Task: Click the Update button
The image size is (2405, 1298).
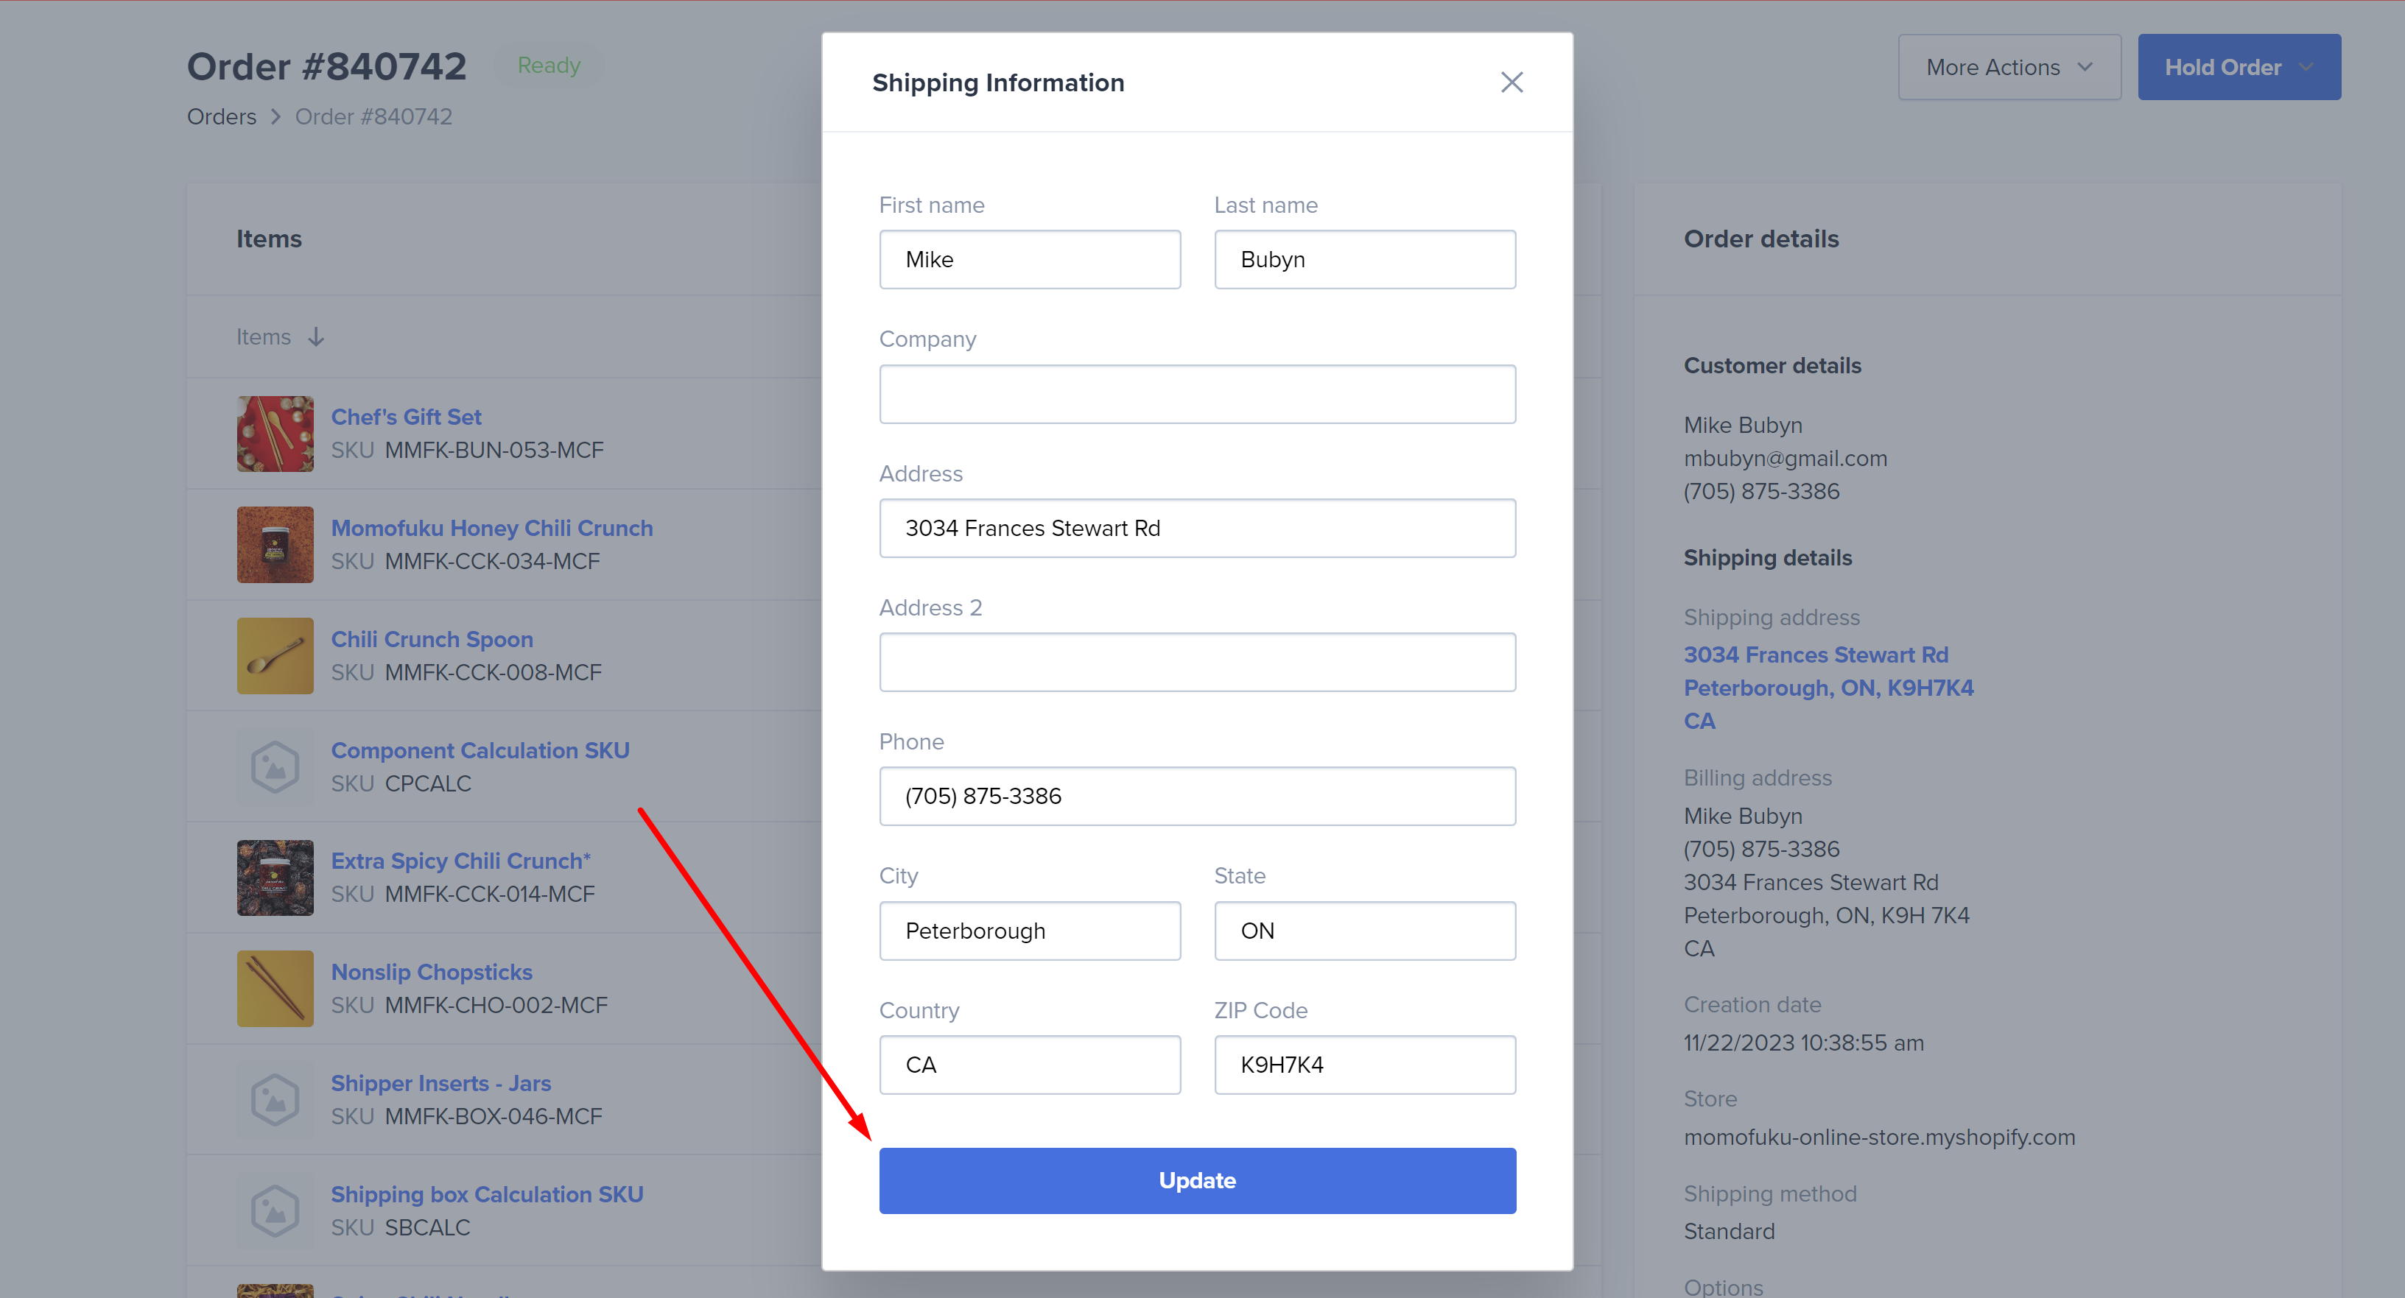Action: coord(1197,1180)
